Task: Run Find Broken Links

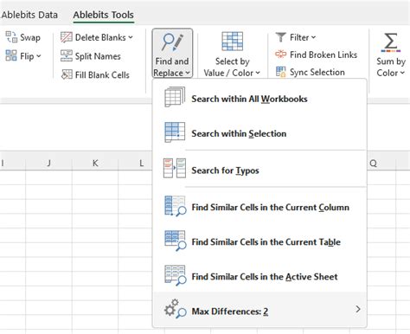Action: 324,55
